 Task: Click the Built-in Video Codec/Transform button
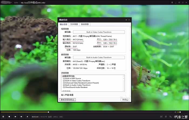[99, 32]
